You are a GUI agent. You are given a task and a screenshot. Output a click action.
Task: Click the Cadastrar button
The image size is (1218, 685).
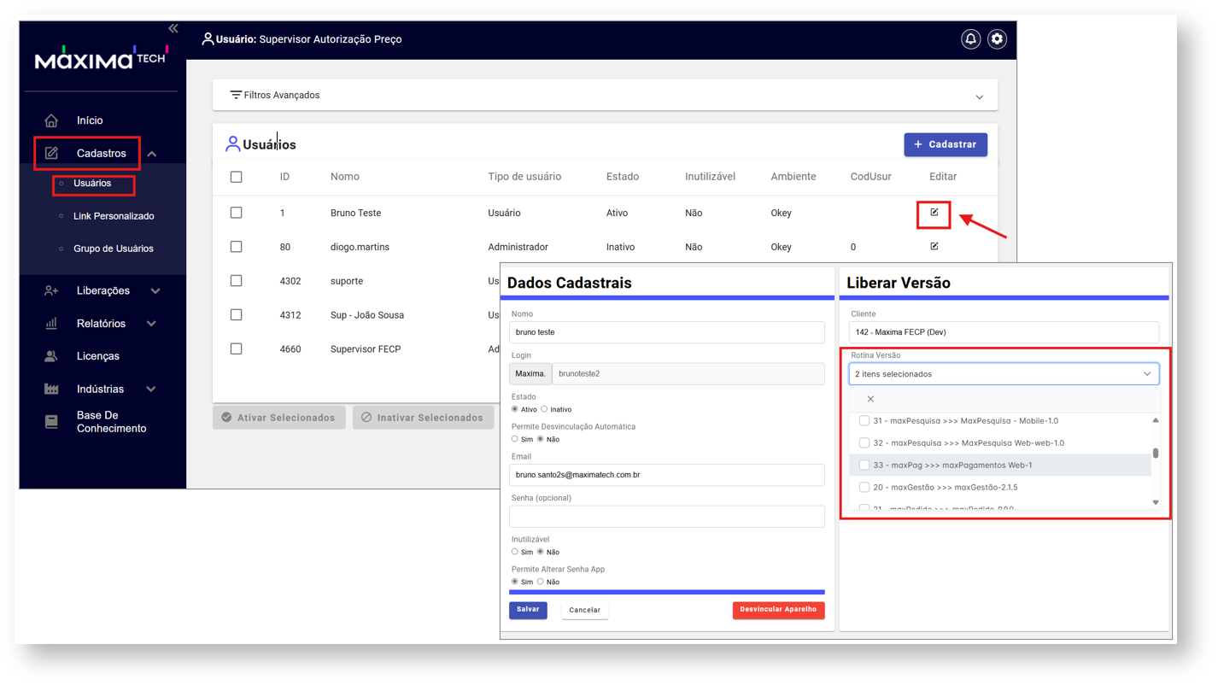(x=946, y=144)
